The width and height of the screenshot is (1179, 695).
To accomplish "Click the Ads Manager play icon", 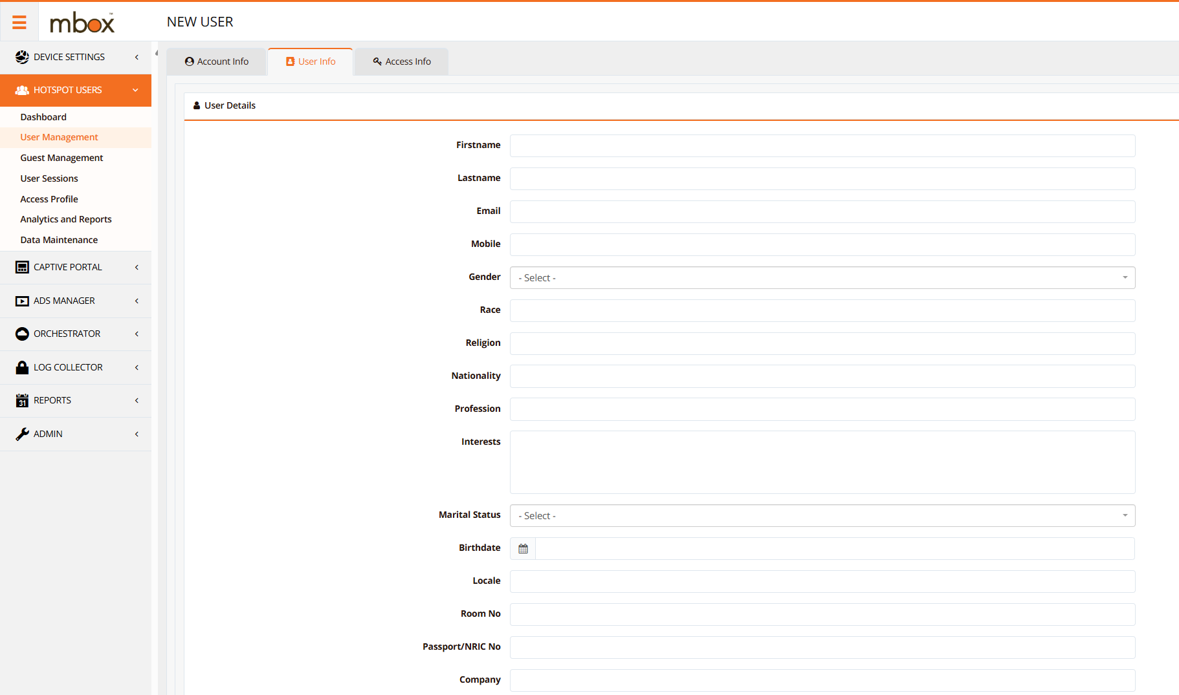I will tap(22, 301).
